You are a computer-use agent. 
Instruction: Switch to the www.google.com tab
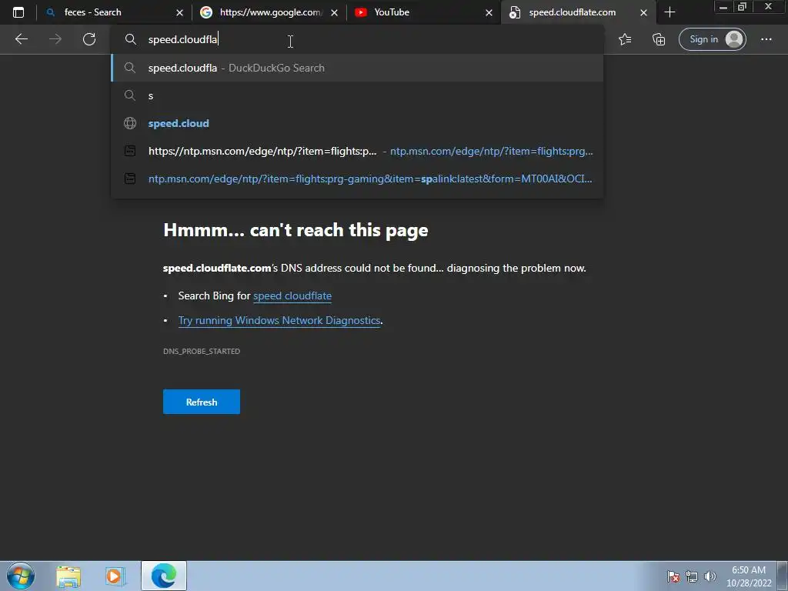[269, 12]
